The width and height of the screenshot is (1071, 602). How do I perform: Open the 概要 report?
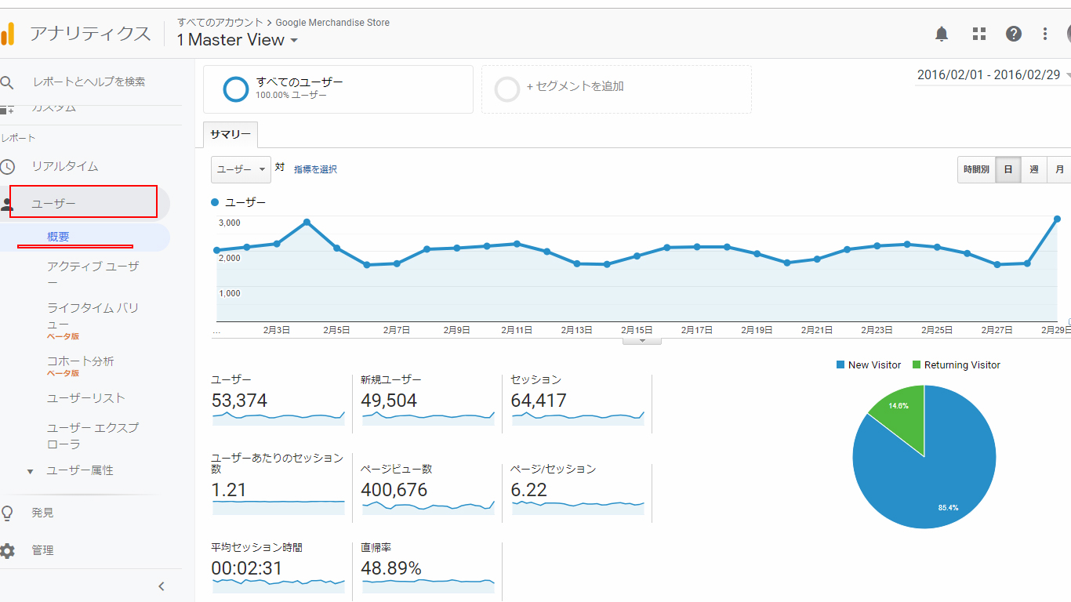coord(59,237)
